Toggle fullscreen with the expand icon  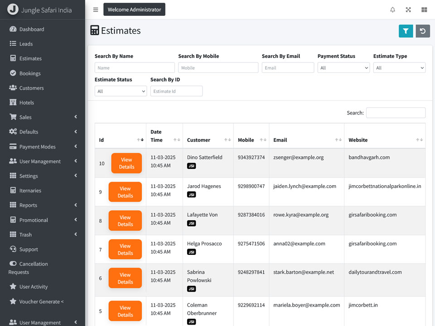(x=408, y=10)
